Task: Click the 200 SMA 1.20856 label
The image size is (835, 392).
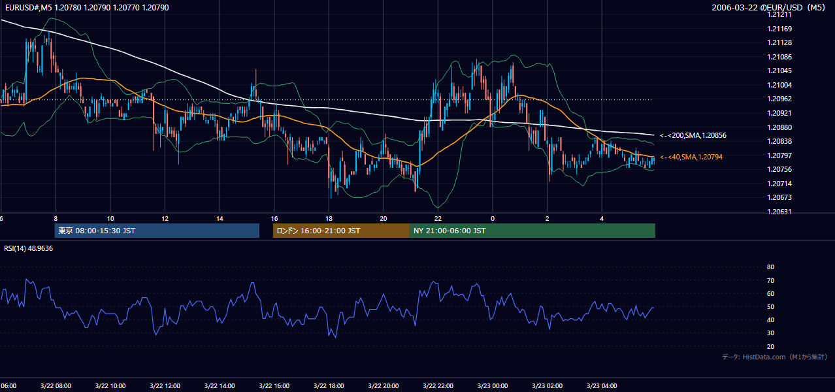Action: (x=693, y=135)
